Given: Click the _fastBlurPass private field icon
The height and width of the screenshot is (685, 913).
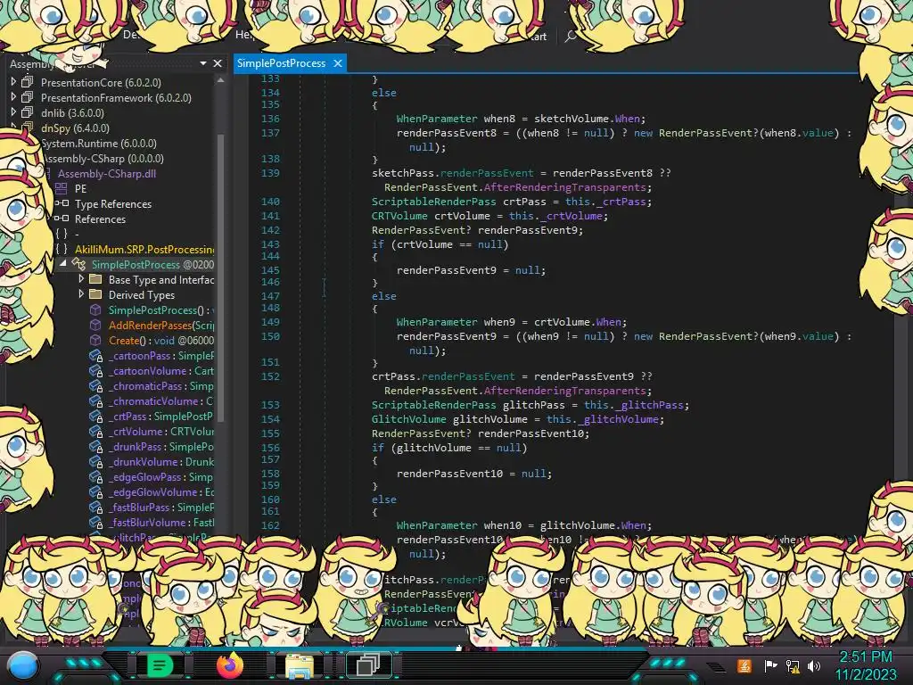Looking at the screenshot, I should tap(96, 507).
